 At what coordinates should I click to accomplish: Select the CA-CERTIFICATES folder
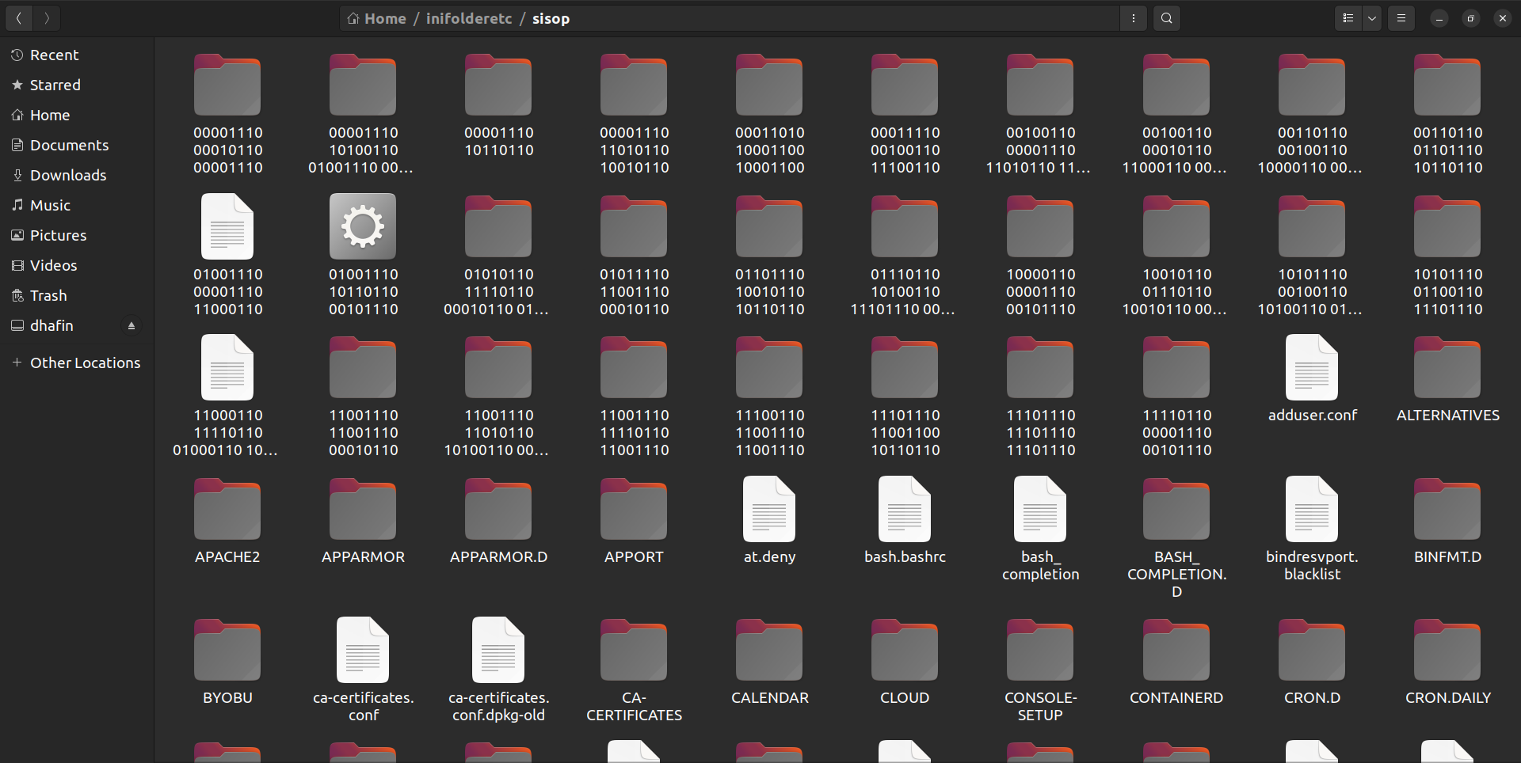point(634,670)
